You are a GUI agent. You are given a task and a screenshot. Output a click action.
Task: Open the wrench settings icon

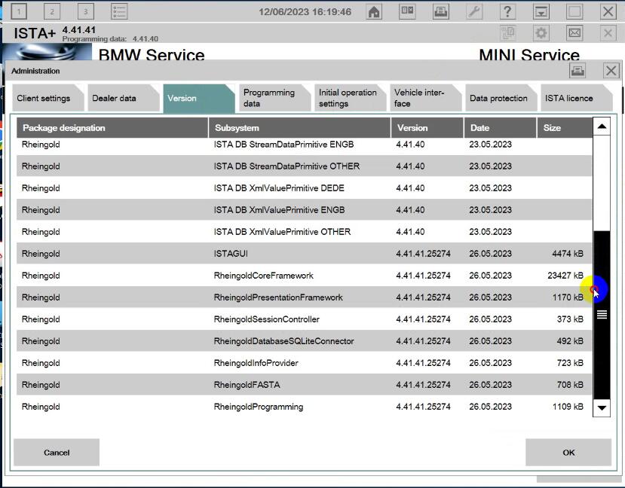(x=474, y=11)
